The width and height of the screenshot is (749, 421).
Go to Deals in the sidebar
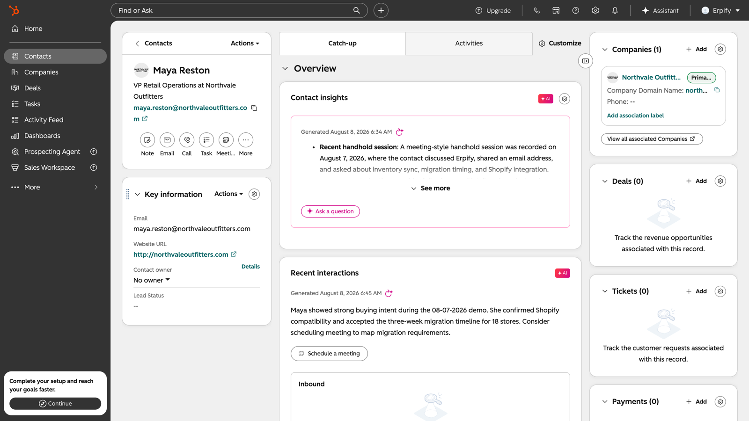click(55, 88)
